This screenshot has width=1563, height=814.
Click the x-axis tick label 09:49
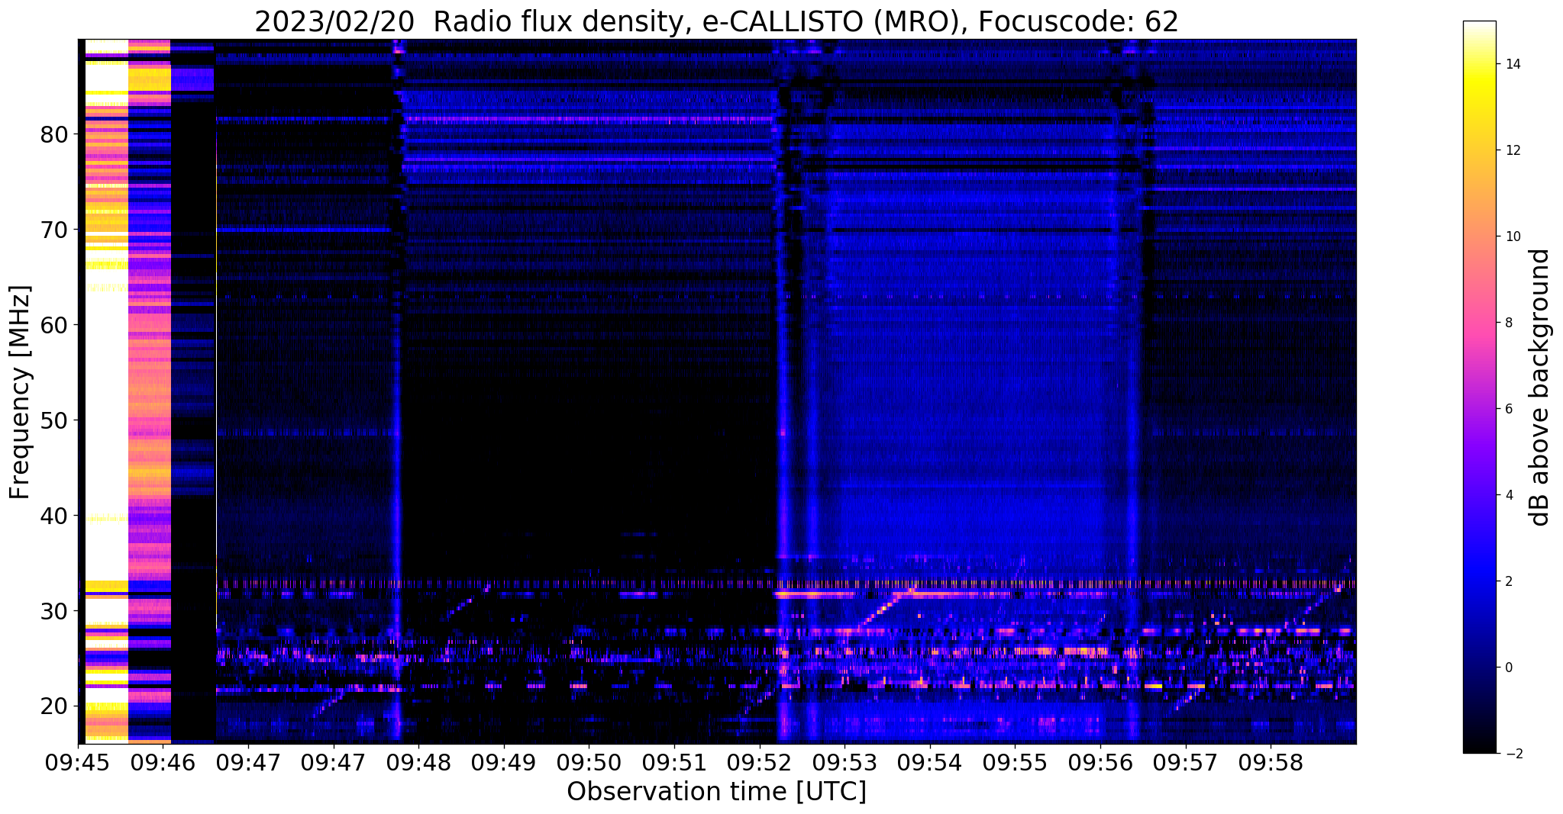tap(503, 761)
